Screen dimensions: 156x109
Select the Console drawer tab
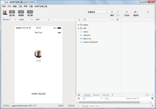tap(85, 106)
